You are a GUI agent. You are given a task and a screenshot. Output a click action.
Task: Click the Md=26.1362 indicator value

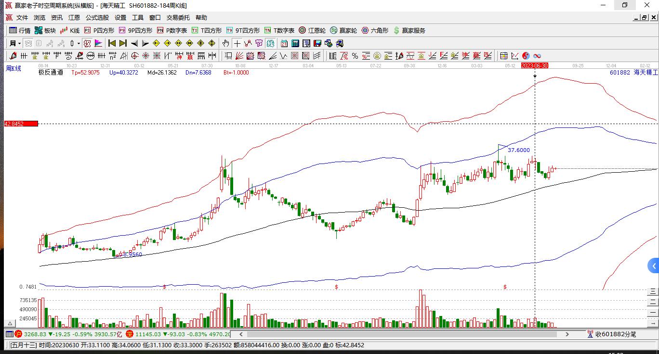point(162,73)
